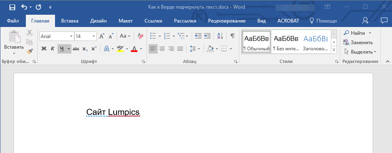Switch to the Вставка tab
The width and height of the screenshot is (392, 153).
pyautogui.click(x=70, y=21)
